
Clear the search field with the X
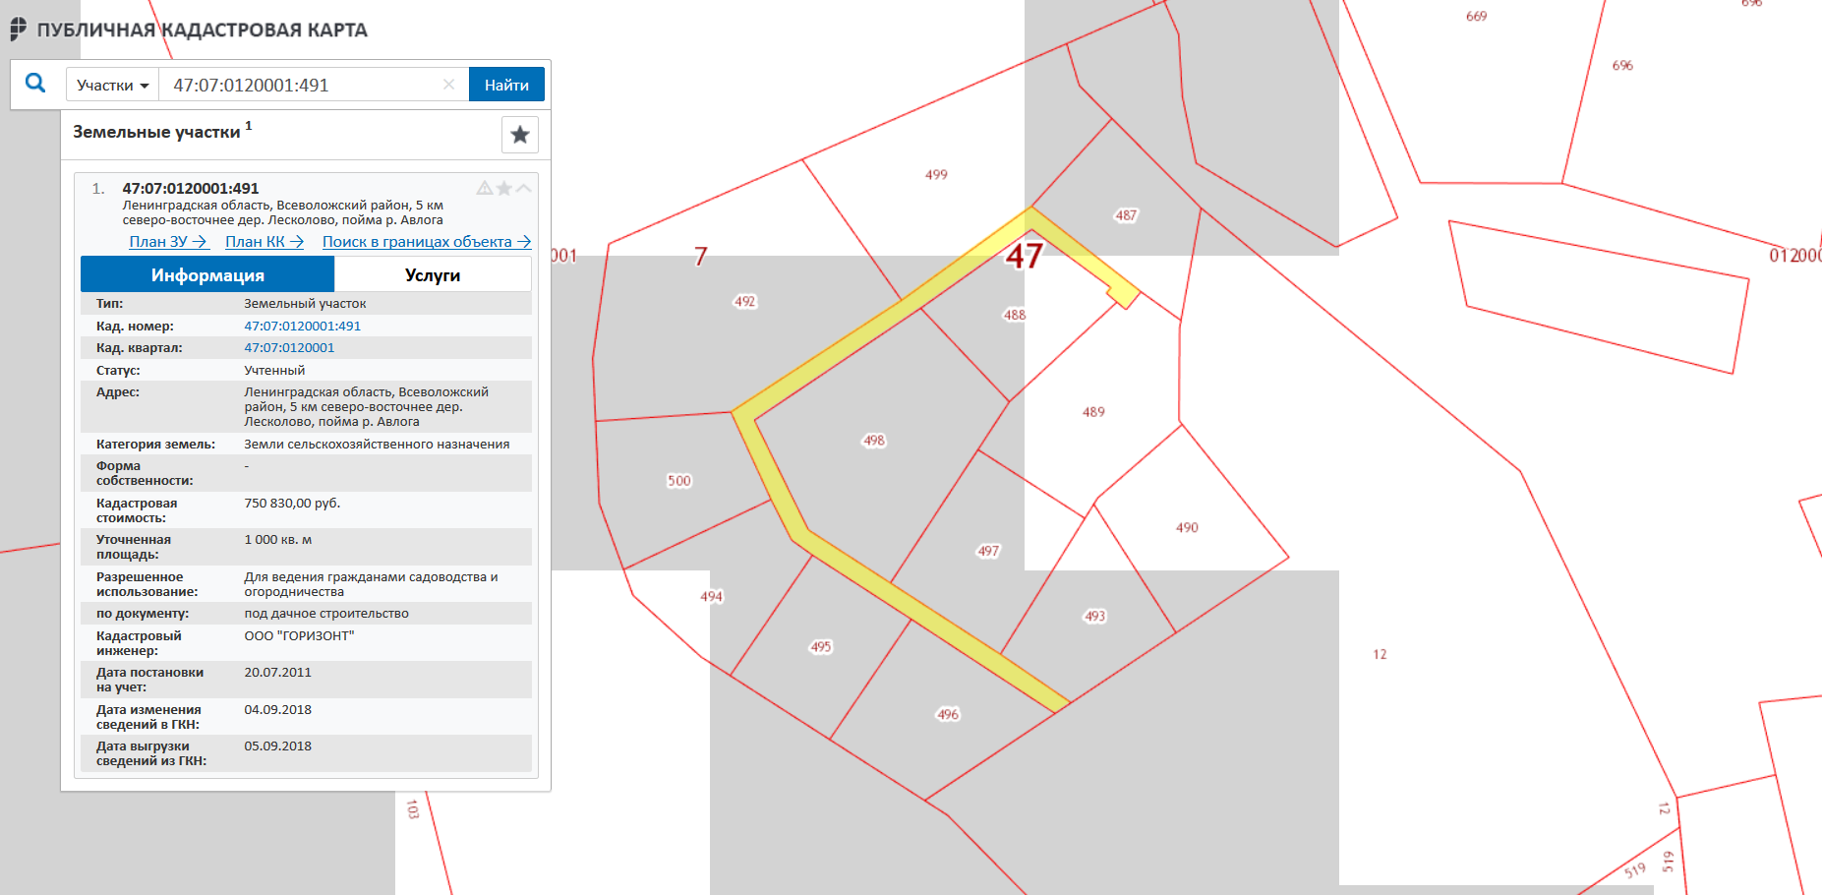tap(448, 85)
